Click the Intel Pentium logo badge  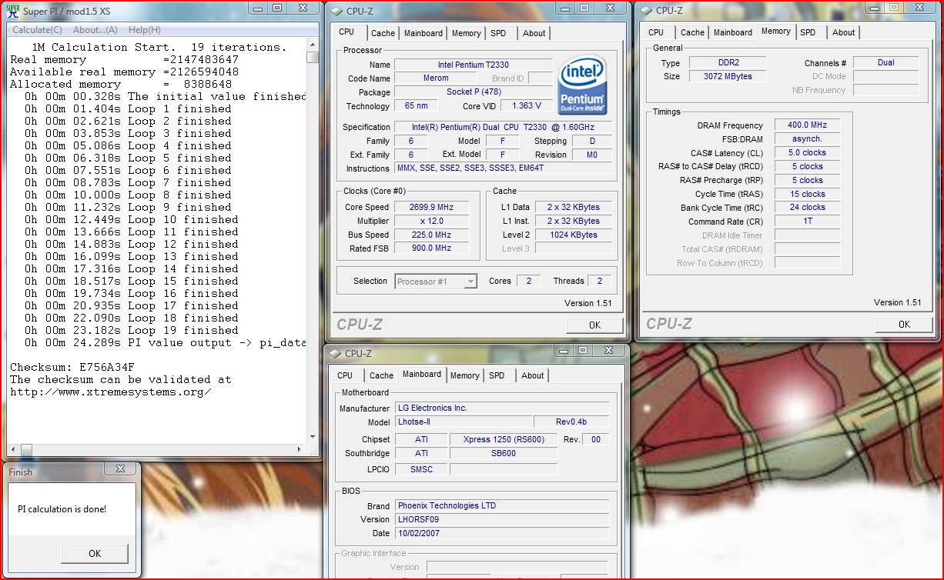point(582,85)
